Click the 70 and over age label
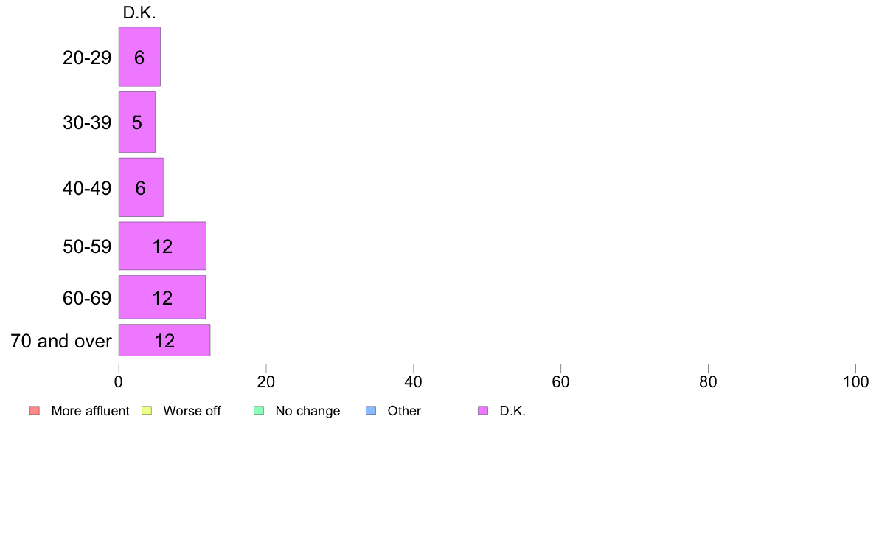876x543 pixels. pos(61,341)
